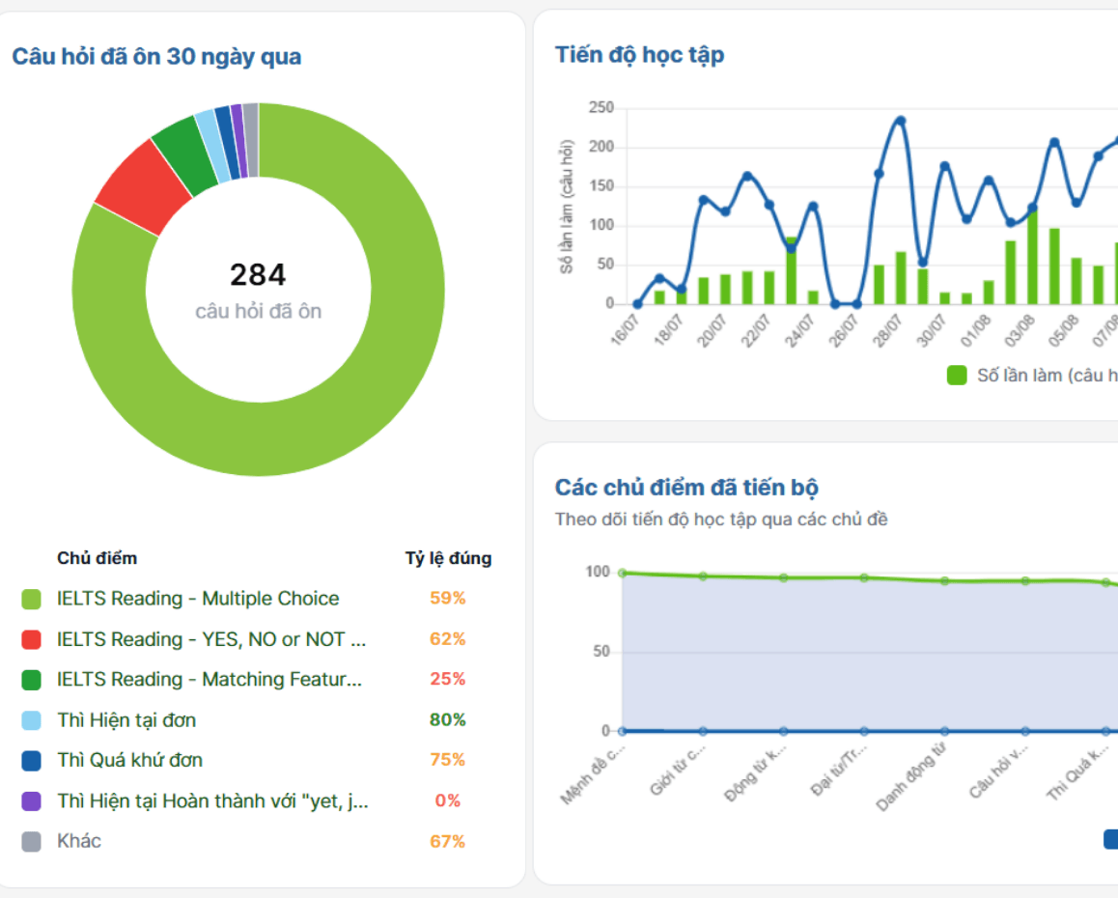Image resolution: width=1118 pixels, height=898 pixels.
Task: Select IELTS Reading - Matching Featur... row
Action: coord(210,679)
